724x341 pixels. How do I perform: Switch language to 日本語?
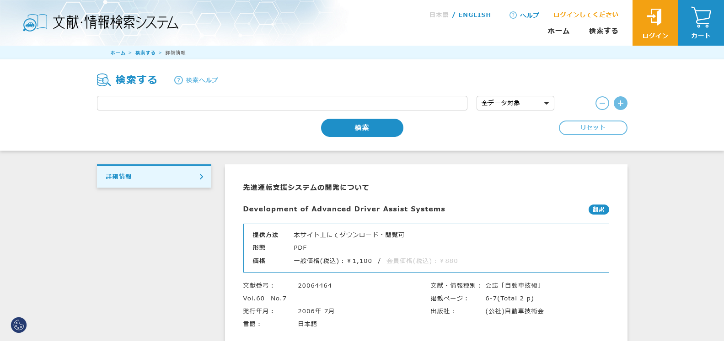[x=439, y=15]
